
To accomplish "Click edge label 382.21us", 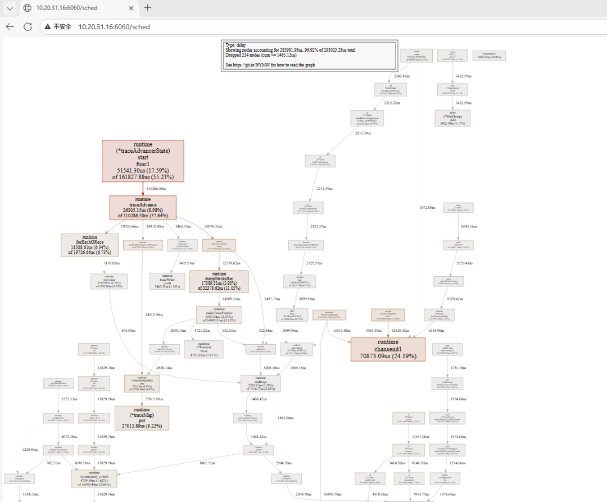I will 53,463.
